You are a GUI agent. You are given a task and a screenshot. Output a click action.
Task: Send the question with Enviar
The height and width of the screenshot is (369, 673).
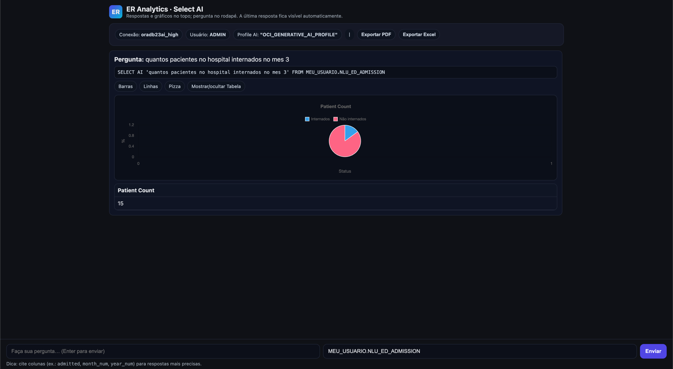point(653,351)
